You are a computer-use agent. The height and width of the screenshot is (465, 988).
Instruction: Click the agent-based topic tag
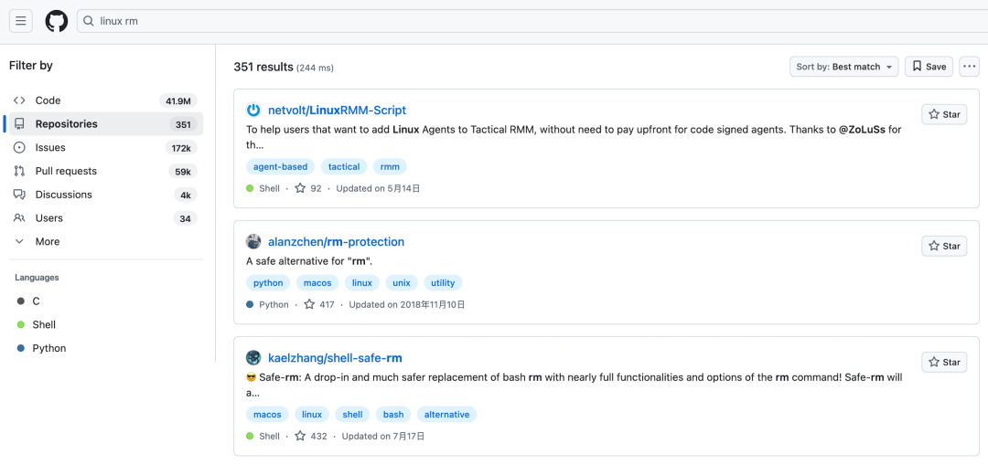(281, 167)
